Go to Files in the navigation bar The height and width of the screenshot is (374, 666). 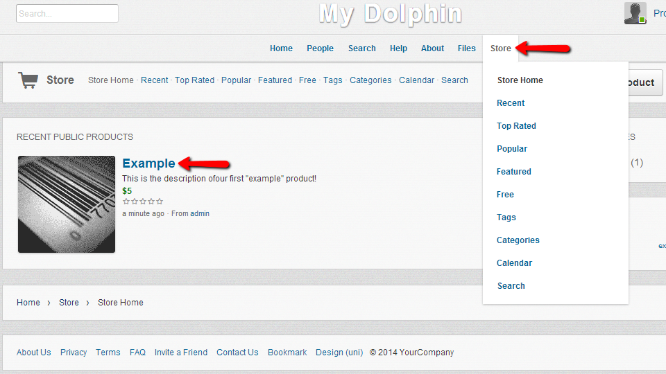click(466, 48)
